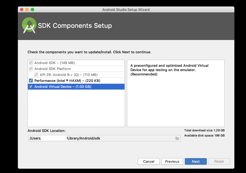Click the Cancel button
246x173 pixels.
tap(149, 161)
